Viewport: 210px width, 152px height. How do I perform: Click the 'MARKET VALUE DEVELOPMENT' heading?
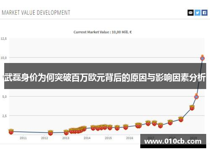(36, 13)
